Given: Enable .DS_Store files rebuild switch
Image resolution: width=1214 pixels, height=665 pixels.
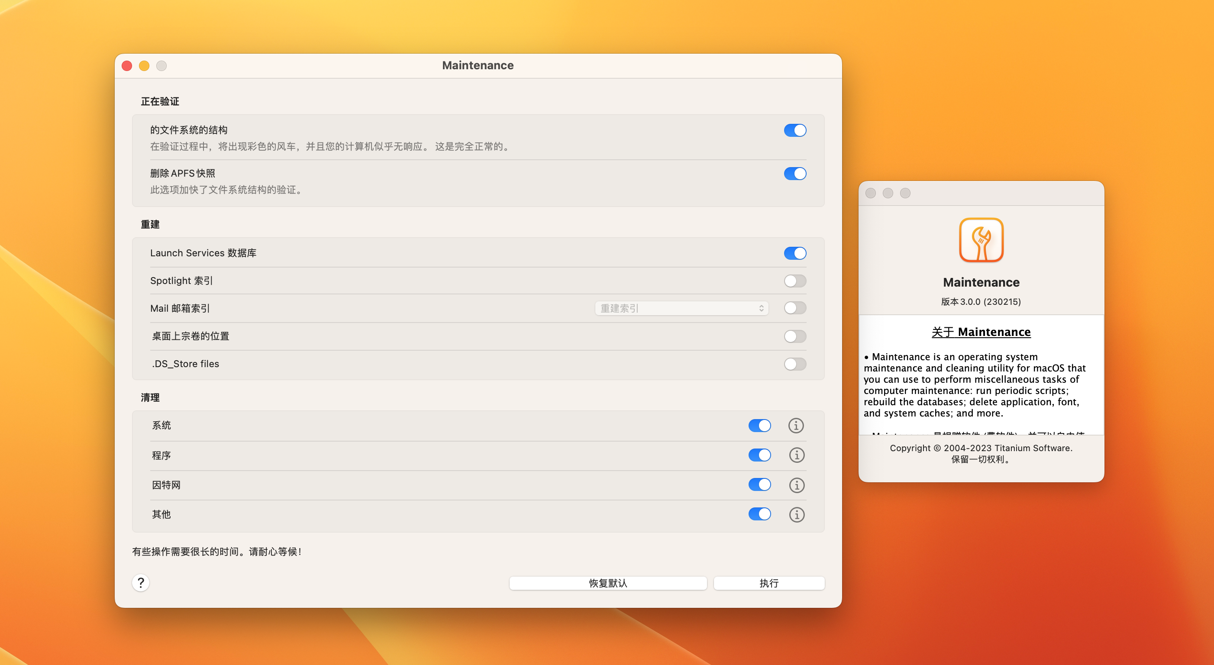Looking at the screenshot, I should coord(795,364).
